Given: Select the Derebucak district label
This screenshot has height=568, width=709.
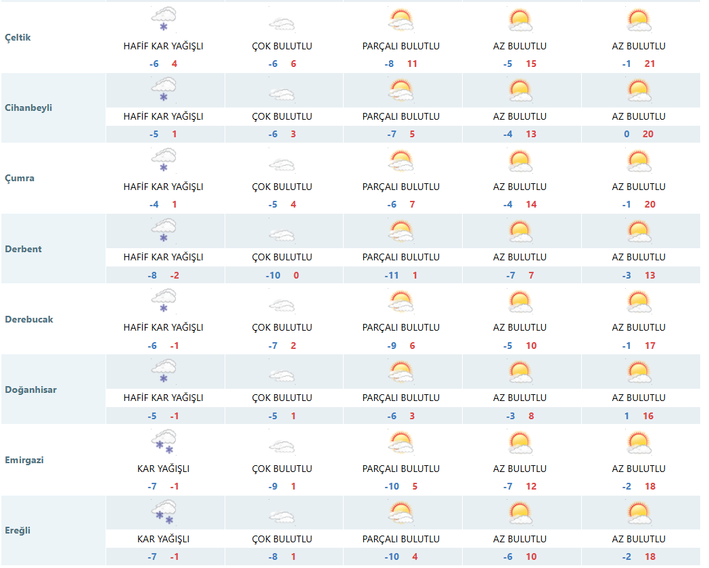Looking at the screenshot, I should pos(28,319).
